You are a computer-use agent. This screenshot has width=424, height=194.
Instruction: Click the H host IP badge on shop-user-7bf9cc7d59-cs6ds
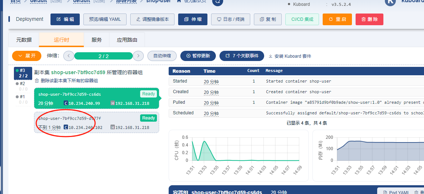click(113, 103)
